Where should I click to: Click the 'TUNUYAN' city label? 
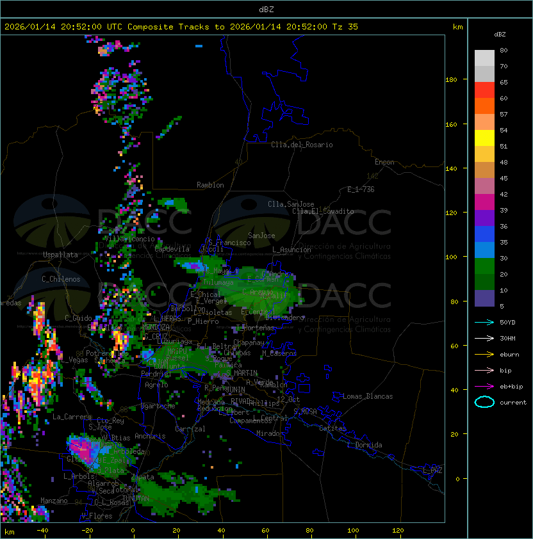[136, 499]
